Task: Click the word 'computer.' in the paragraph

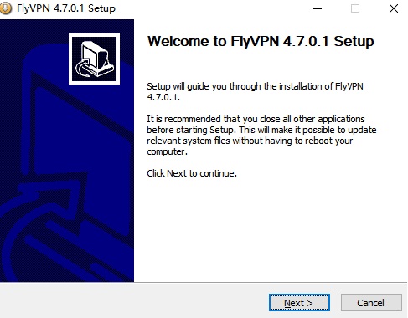Action: (167, 151)
